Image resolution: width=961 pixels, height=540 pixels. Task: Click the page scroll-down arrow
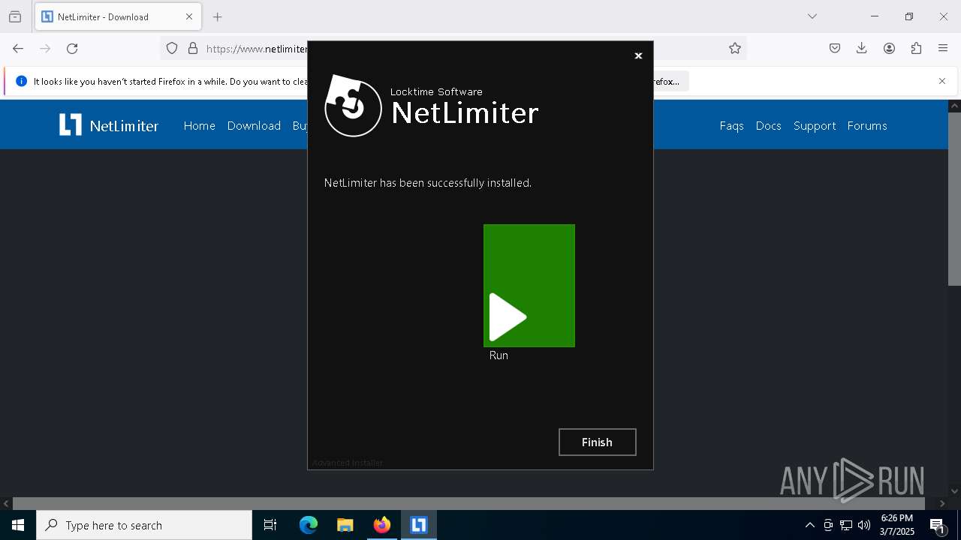[x=954, y=491]
